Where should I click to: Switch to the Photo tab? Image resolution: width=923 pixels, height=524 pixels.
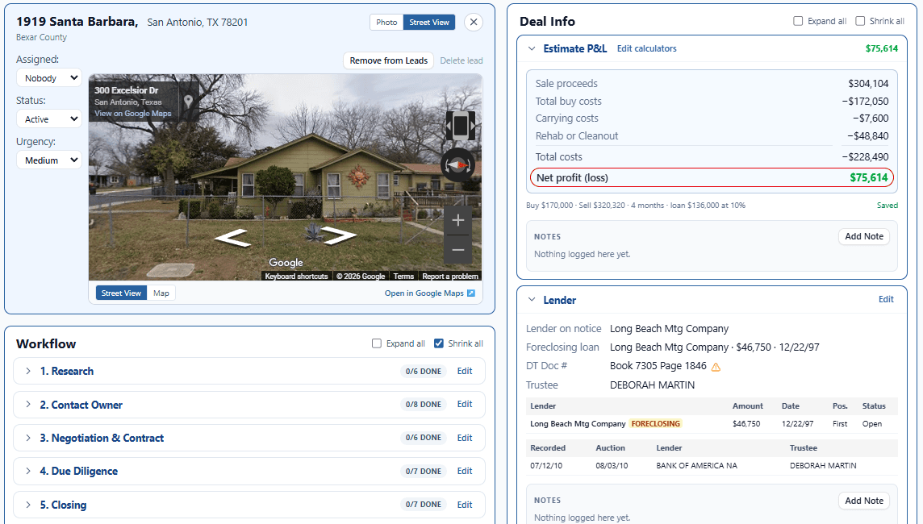[x=386, y=23]
